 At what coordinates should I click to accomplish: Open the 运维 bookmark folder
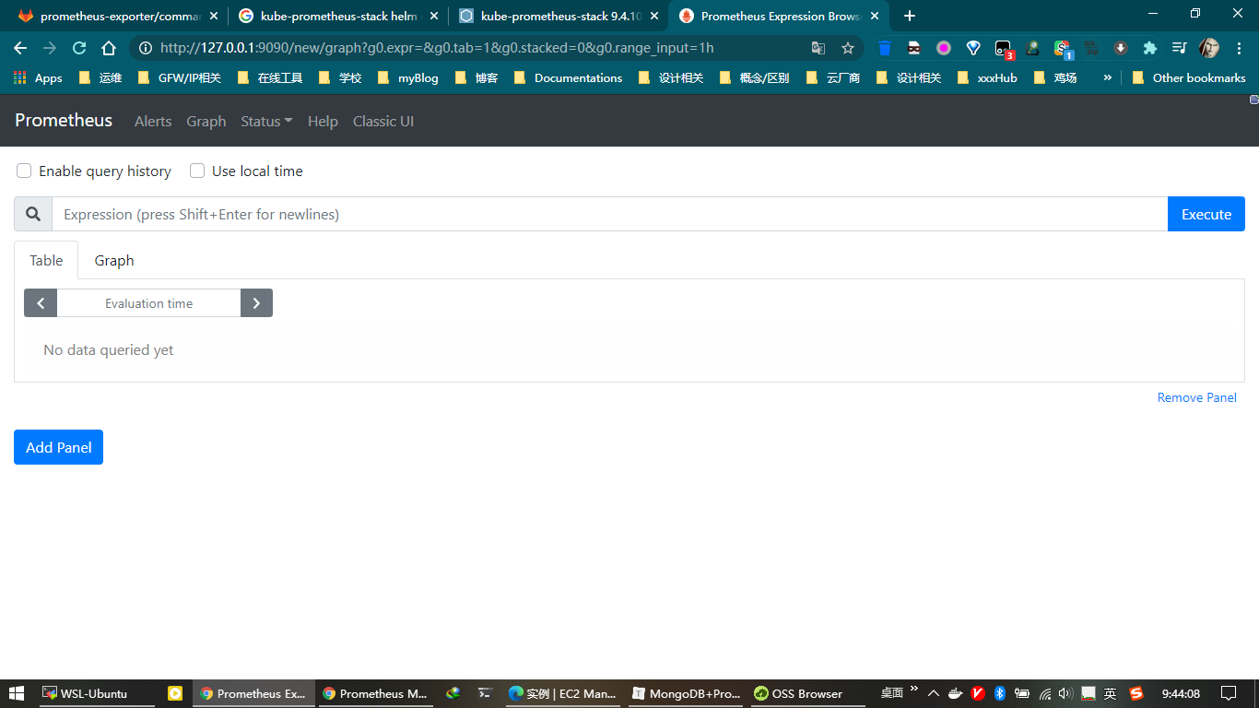100,77
